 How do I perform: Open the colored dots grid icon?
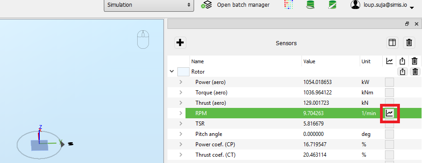pos(288,5)
